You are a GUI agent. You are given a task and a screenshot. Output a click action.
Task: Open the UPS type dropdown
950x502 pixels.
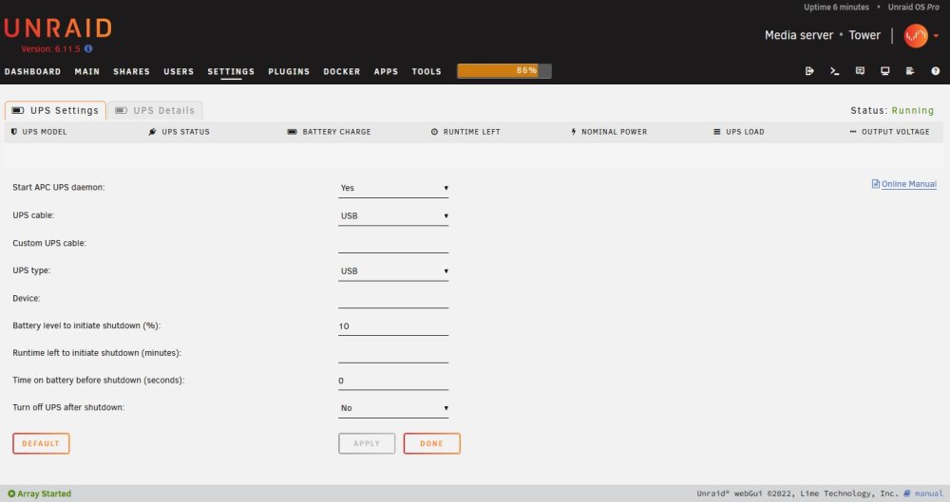click(x=393, y=270)
